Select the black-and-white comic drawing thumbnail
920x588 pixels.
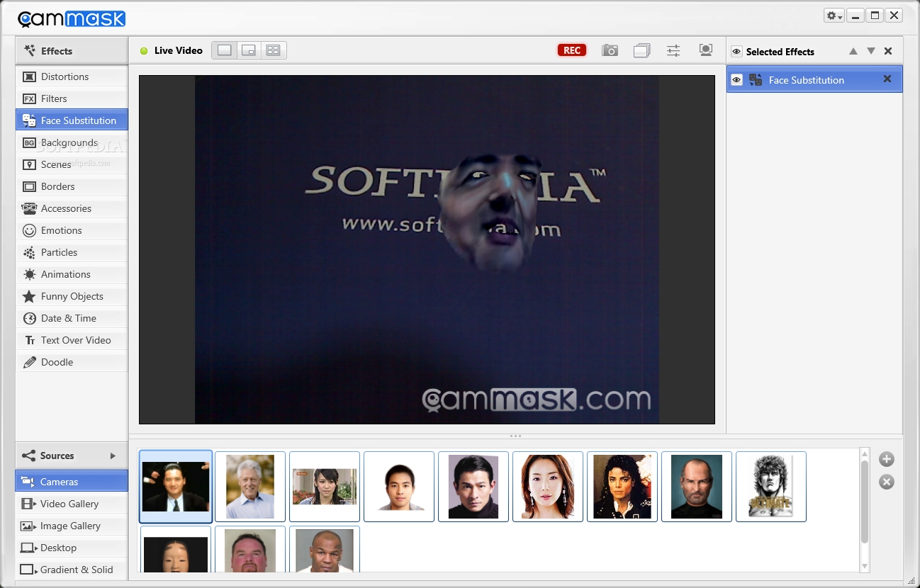771,487
